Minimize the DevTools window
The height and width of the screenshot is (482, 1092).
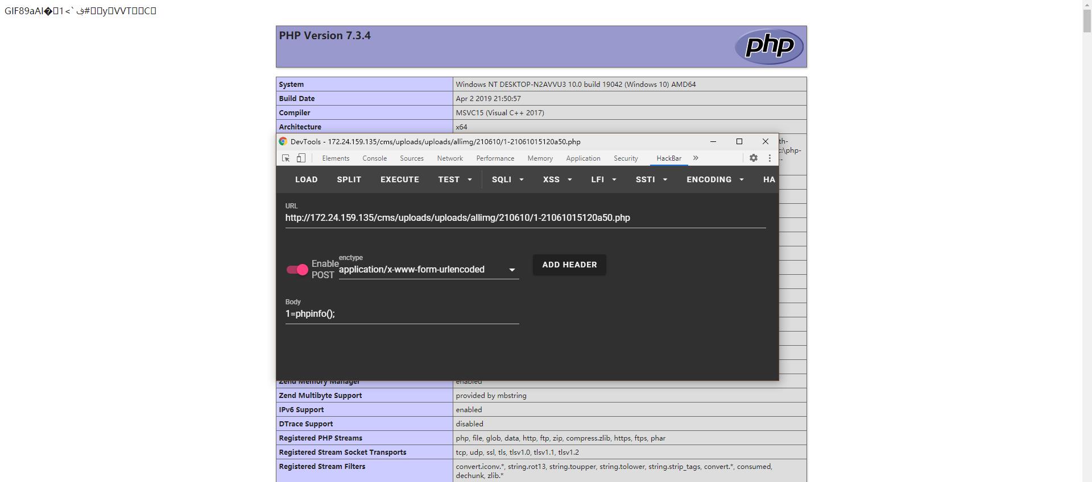(713, 141)
